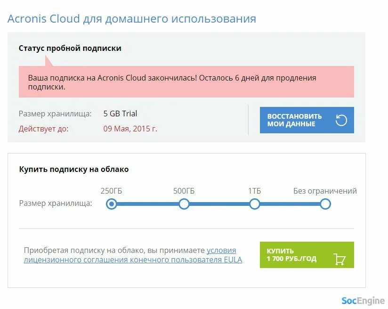Click Статус пробной подписки heading
388x309 pixels.
coord(70,48)
